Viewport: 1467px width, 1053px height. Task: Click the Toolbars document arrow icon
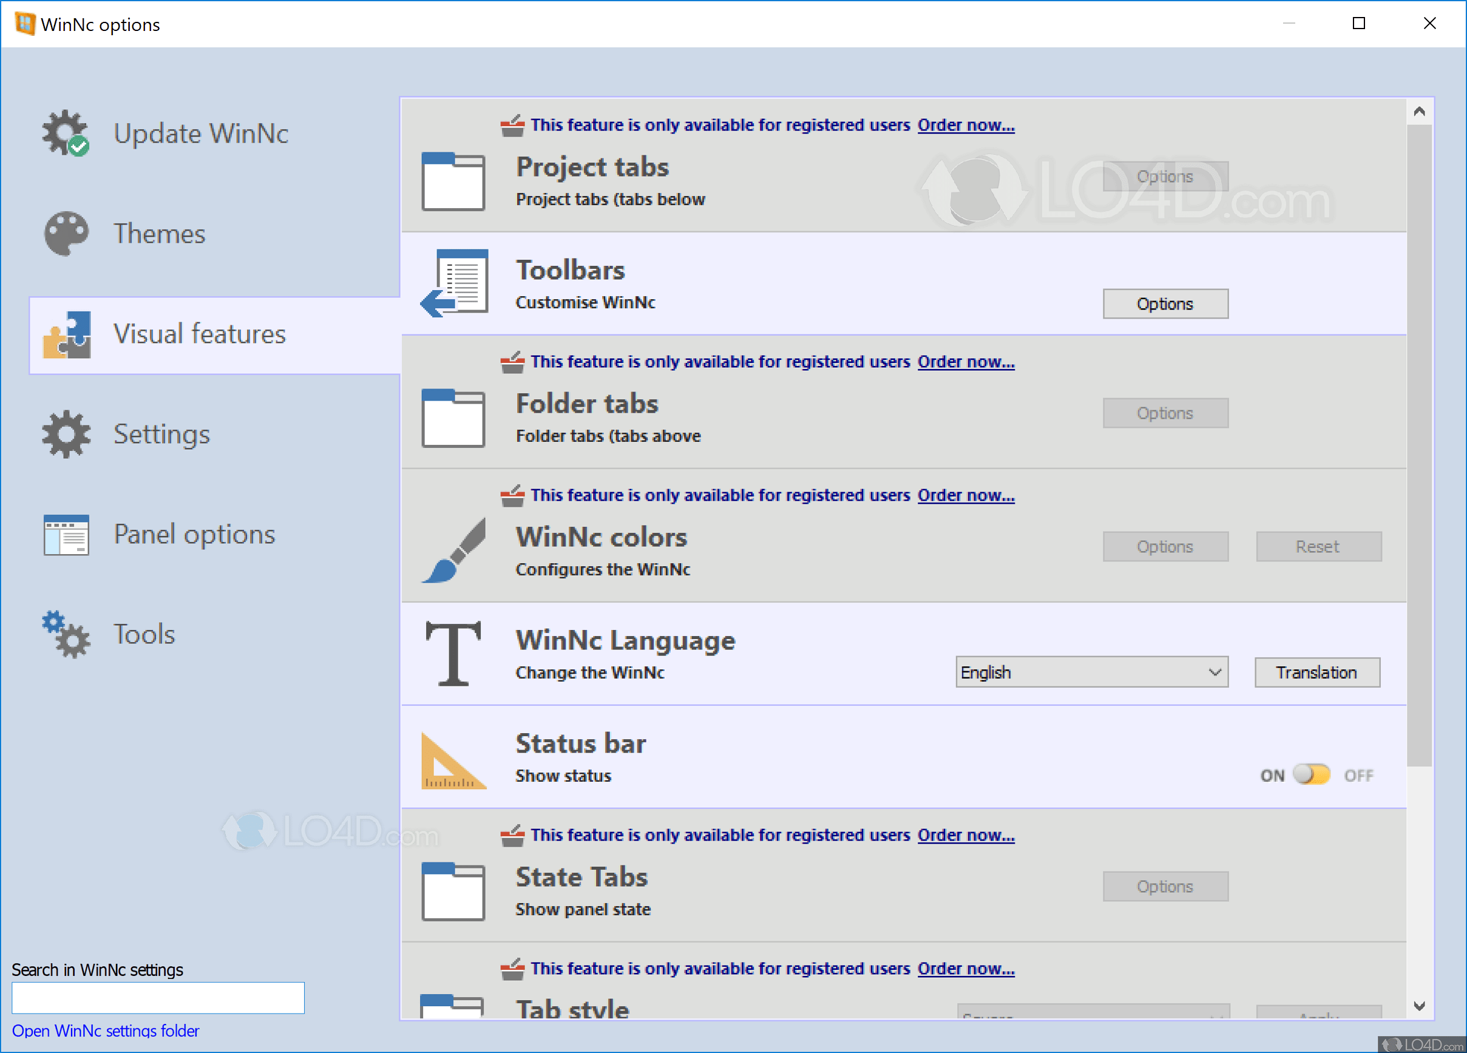coord(454,283)
